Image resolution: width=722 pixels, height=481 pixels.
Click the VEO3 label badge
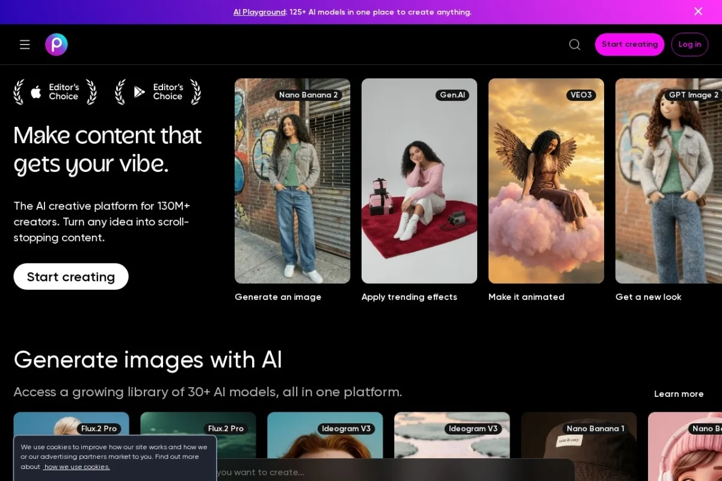click(x=581, y=95)
